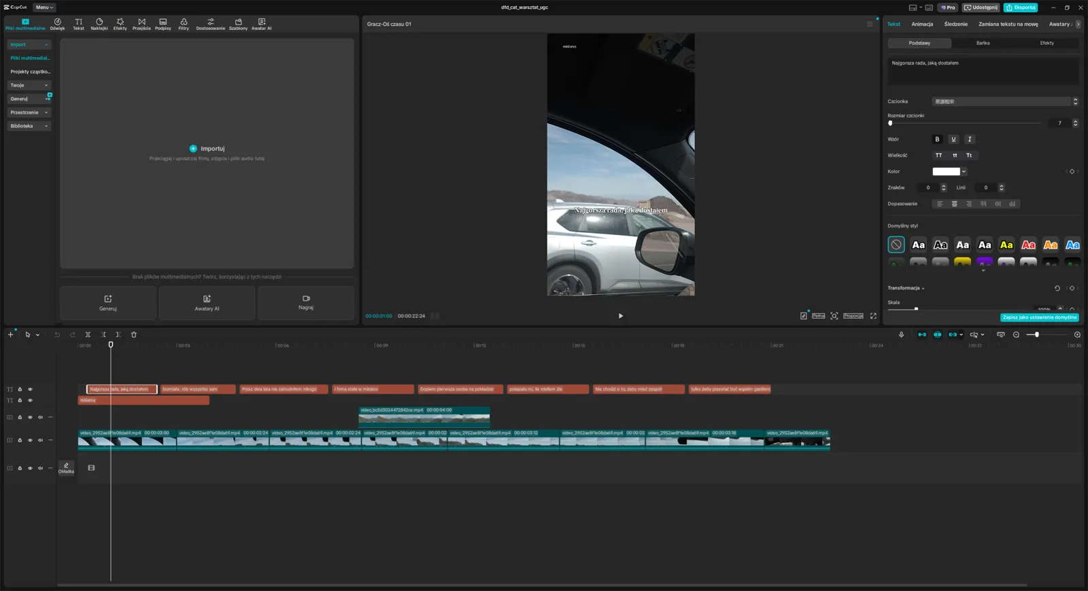Click the Eksportuj button
Screen dimensions: 1088x591
(1021, 7)
